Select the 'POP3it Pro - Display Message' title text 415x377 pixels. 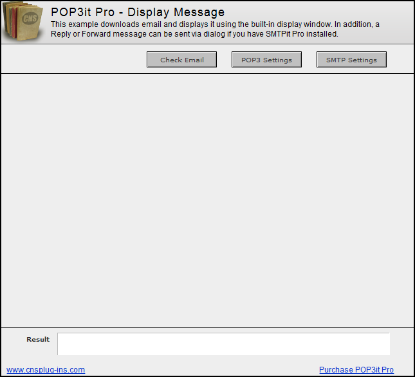click(138, 12)
